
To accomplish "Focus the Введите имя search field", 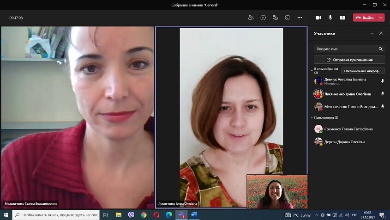I will click(349, 49).
